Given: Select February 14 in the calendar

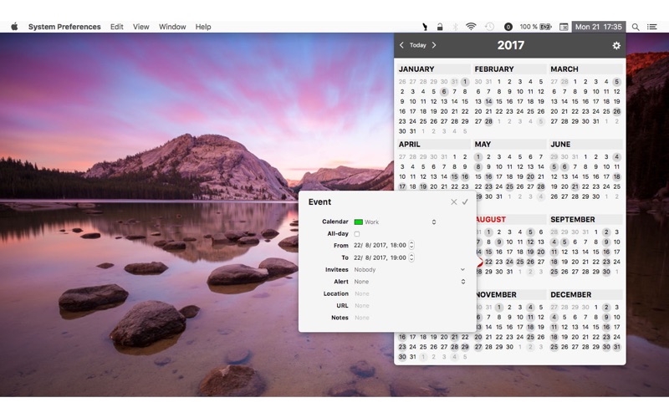Looking at the screenshot, I should 488,101.
